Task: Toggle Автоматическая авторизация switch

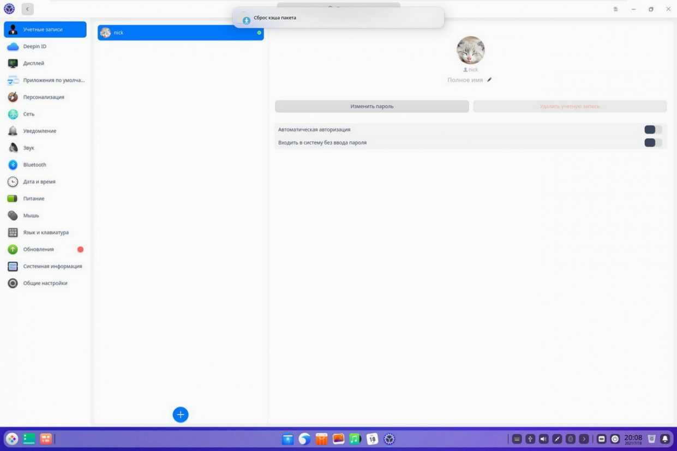Action: (653, 130)
